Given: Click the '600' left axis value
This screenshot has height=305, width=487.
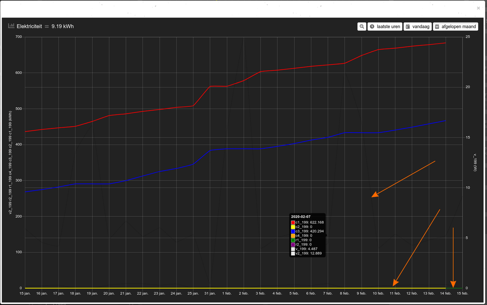Looking at the screenshot, I should (x=19, y=73).
